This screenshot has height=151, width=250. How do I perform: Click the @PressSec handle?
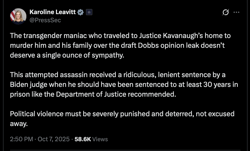[45, 20]
